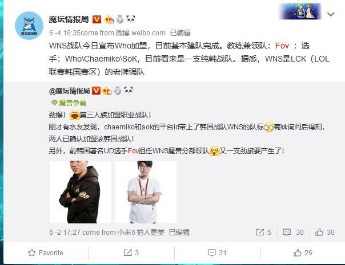Click the panda badge icon in the header
The height and width of the screenshot is (265, 345).
pyautogui.click(x=131, y=19)
